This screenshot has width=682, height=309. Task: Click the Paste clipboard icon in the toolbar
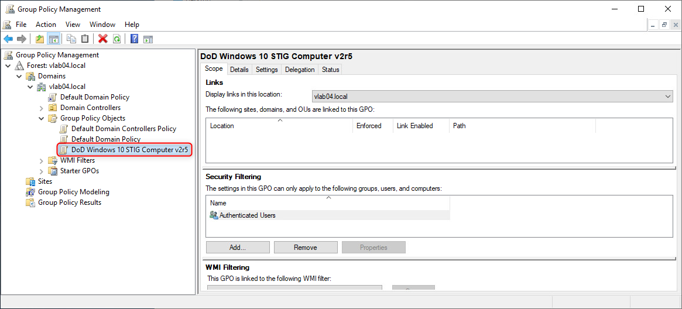tap(85, 39)
